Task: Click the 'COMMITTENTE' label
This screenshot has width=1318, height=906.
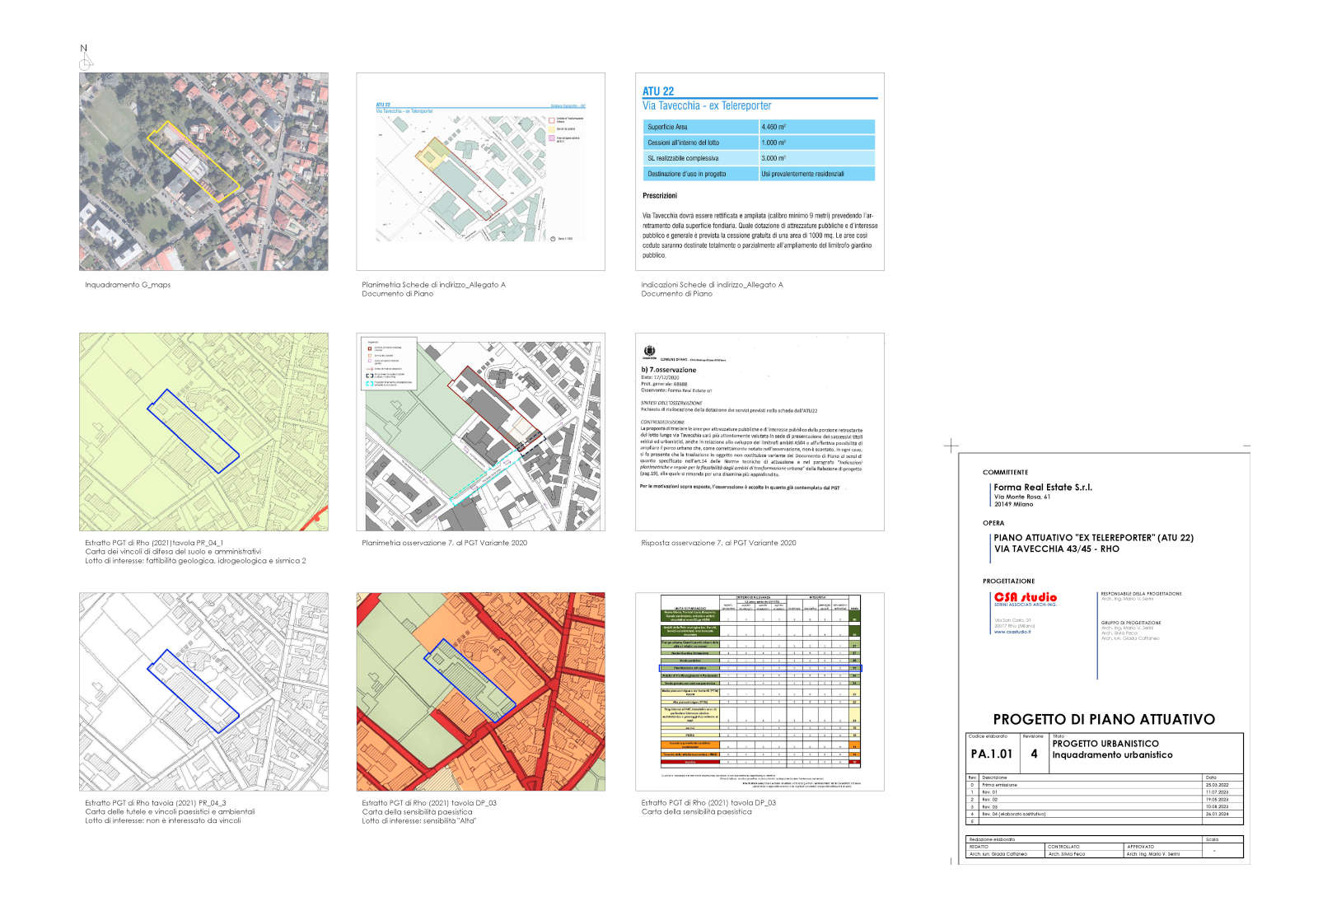Action: pyautogui.click(x=1005, y=473)
